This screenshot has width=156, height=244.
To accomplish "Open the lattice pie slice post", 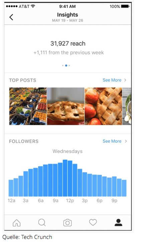I will click(x=66, y=106).
